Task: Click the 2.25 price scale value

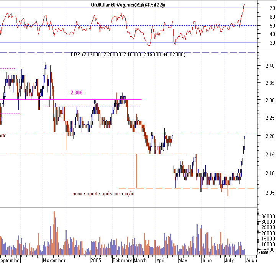Action: coord(270,118)
